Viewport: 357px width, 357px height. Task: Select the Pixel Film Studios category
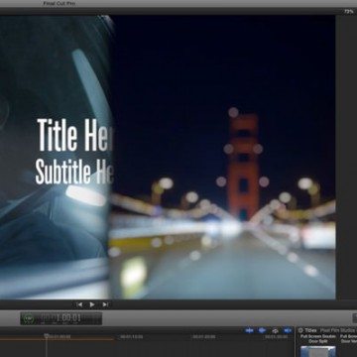click(338, 330)
